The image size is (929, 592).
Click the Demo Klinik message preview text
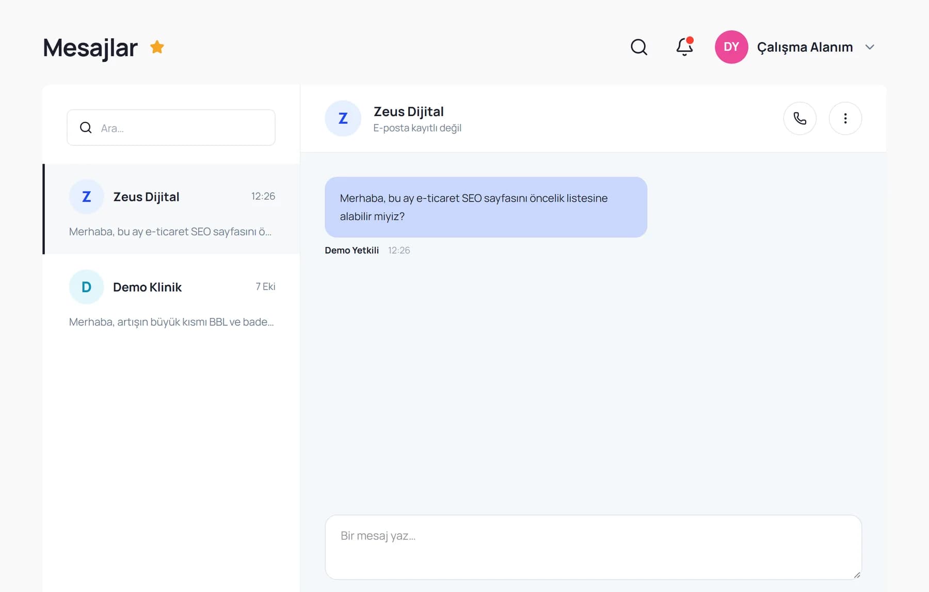pyautogui.click(x=171, y=322)
